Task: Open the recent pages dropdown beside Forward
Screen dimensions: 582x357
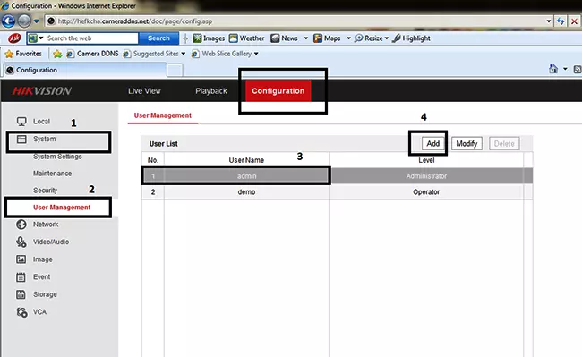Action: (37, 21)
